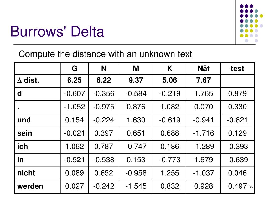Image resolution: width=269 pixels, height=201 pixels.
Task: Click the 9.37 delta distance value
Action: [x=136, y=80]
